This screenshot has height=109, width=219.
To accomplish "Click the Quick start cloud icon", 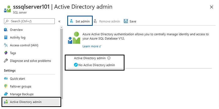I will (x=6, y=79).
